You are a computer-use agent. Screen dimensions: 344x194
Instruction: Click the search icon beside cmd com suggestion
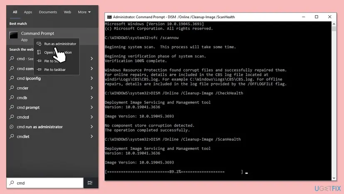click(x=12, y=68)
